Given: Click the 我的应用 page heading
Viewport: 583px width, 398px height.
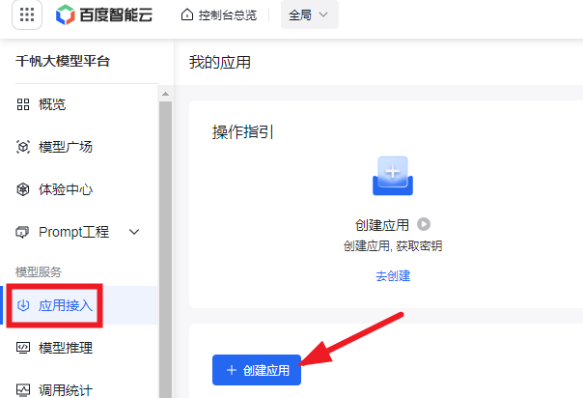Looking at the screenshot, I should click(x=220, y=62).
